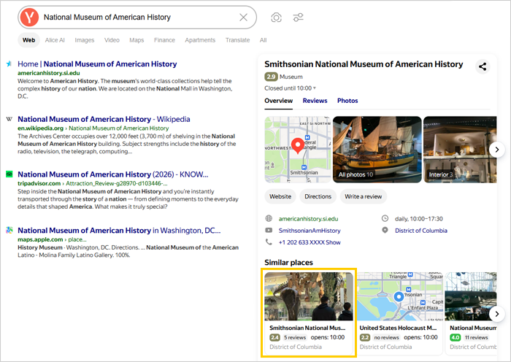Open image search camera icon

pos(277,18)
